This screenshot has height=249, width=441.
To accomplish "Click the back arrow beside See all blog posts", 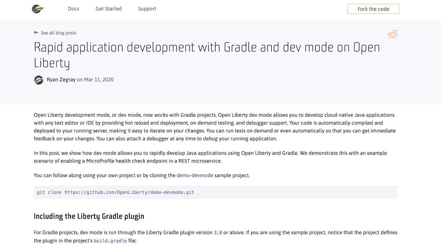I will pos(36,33).
